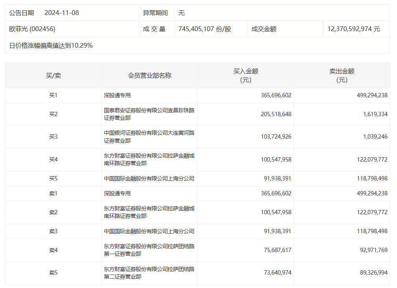Viewport: 397px width, 288px height.
Task: Open 中国银河证券 大连黄河路 branch entry
Action: pyautogui.click(x=149, y=137)
